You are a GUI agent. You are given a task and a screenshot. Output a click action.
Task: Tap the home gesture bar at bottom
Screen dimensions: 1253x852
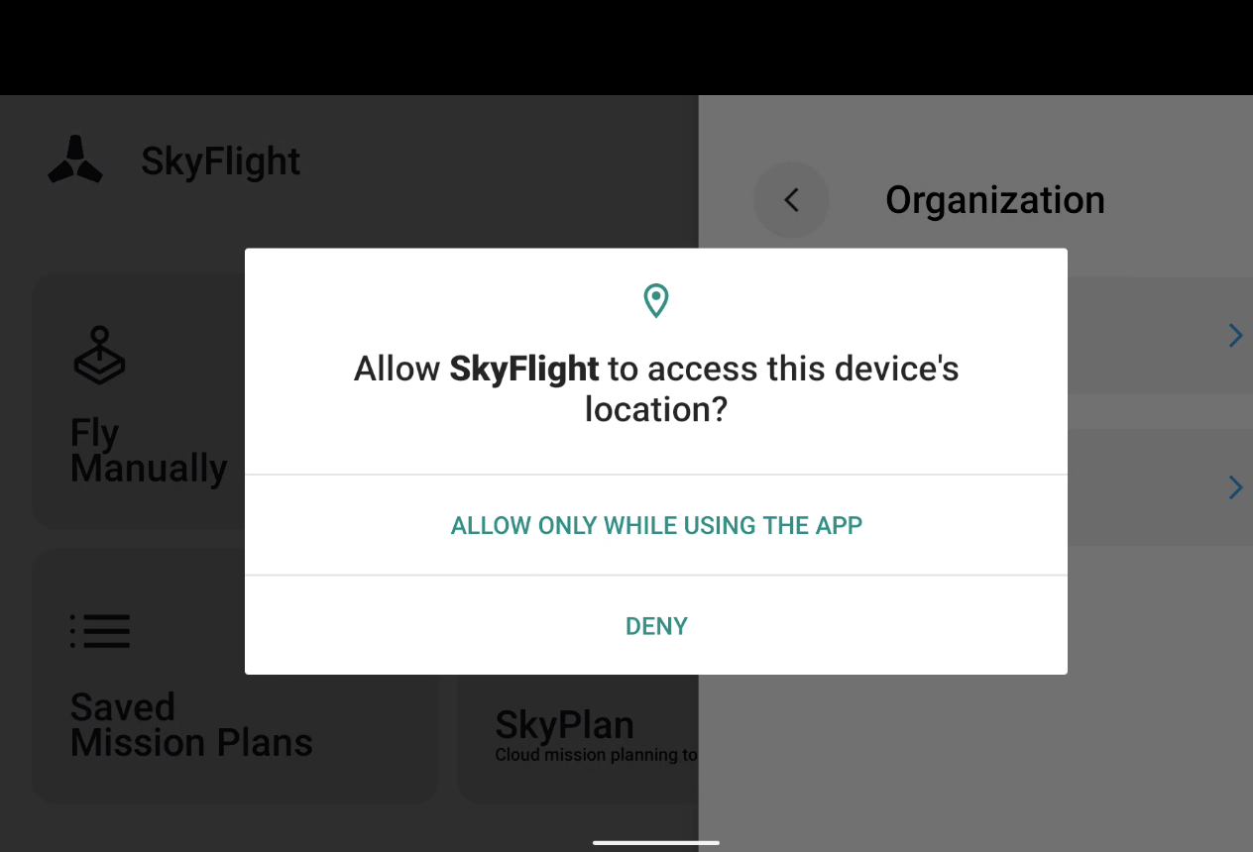click(656, 843)
